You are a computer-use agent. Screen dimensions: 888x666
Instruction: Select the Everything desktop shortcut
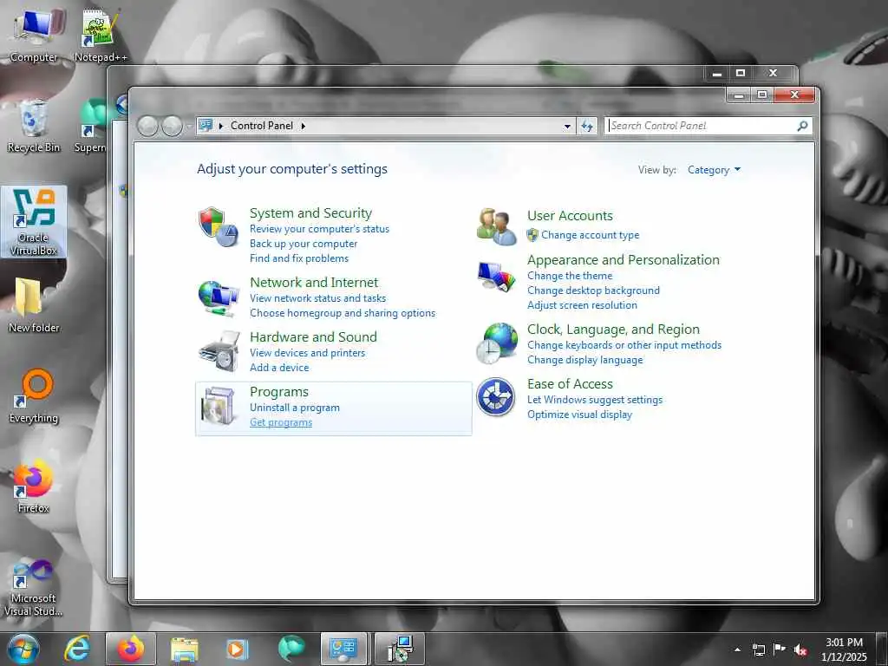coord(34,396)
